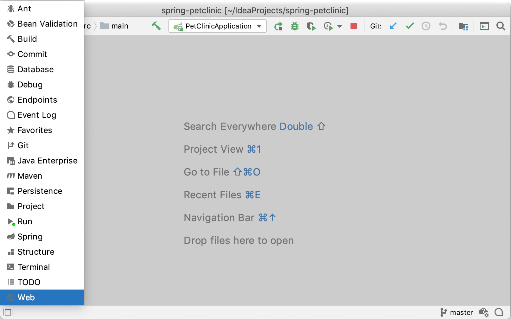Image resolution: width=511 pixels, height=319 pixels.
Task: Run with Coverage shield icon
Action: coord(311,26)
